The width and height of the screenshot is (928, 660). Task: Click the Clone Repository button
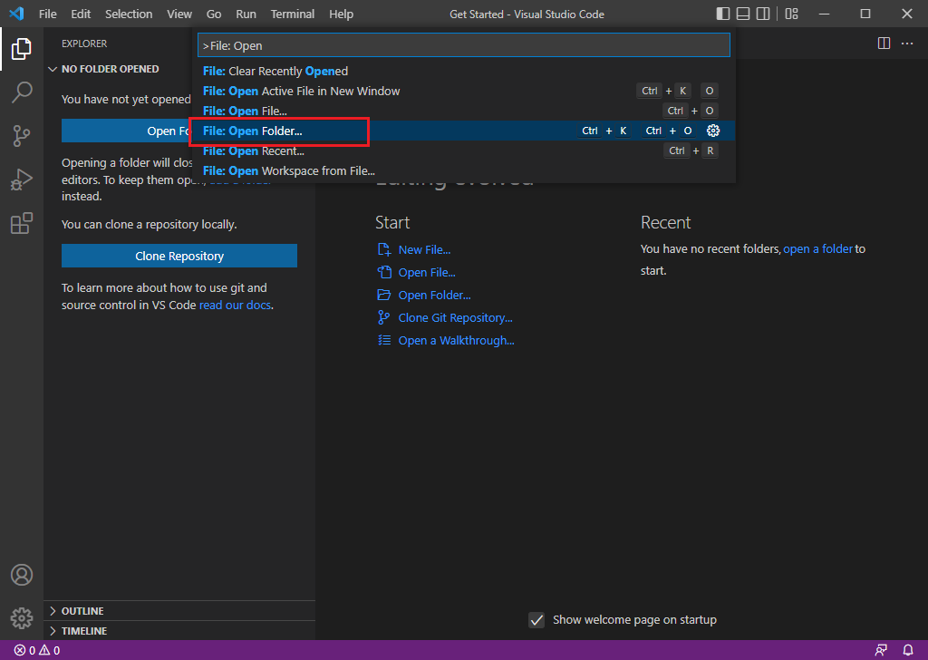[x=179, y=256]
